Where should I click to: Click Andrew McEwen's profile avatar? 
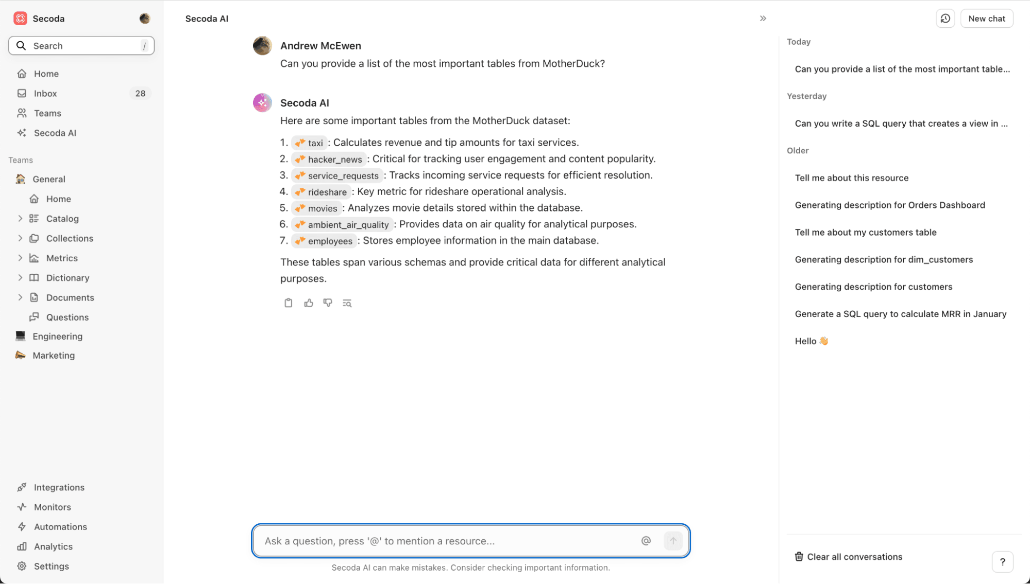click(262, 45)
